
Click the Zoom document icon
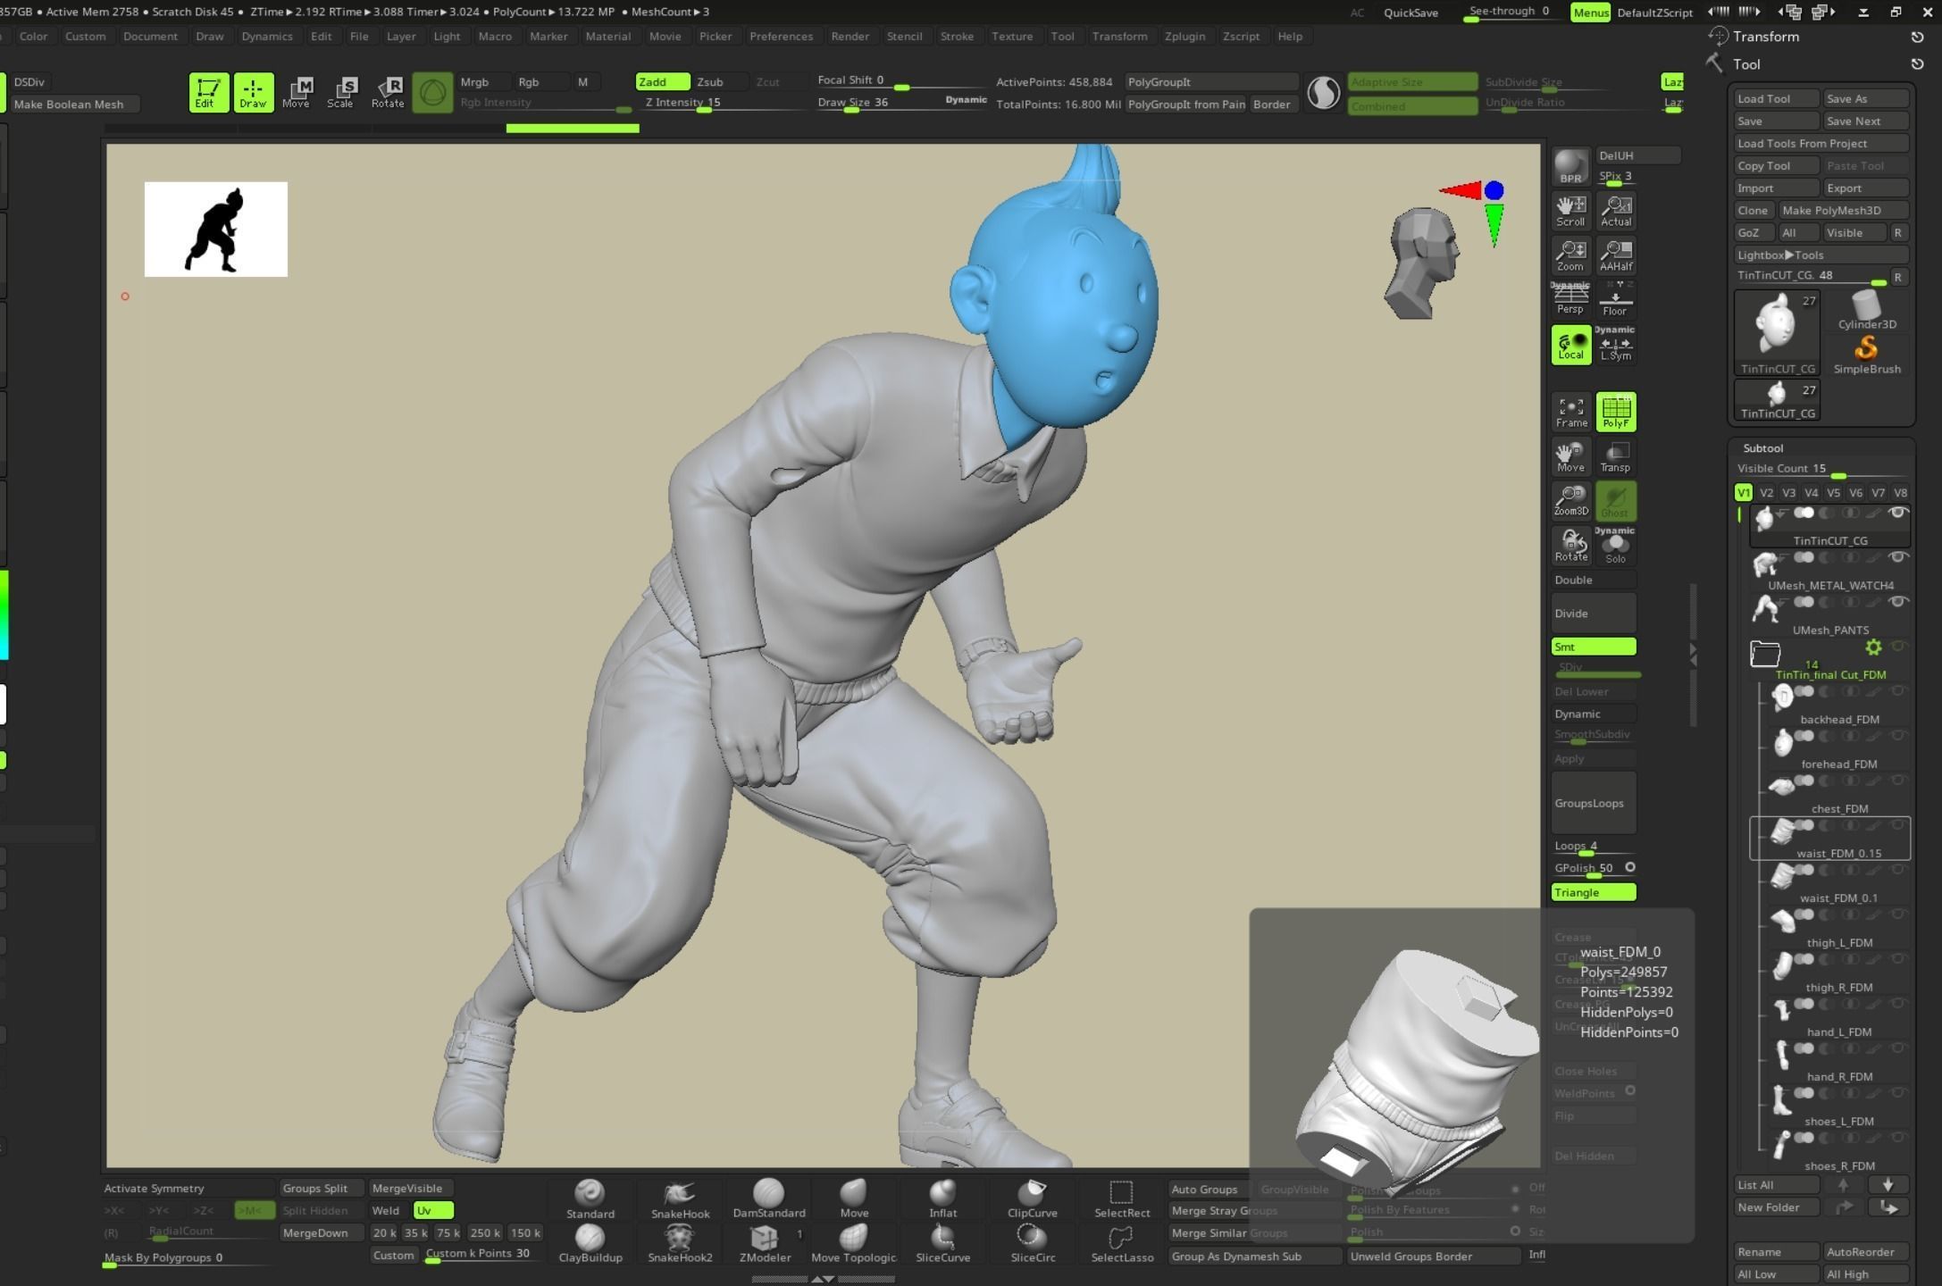coord(1570,255)
